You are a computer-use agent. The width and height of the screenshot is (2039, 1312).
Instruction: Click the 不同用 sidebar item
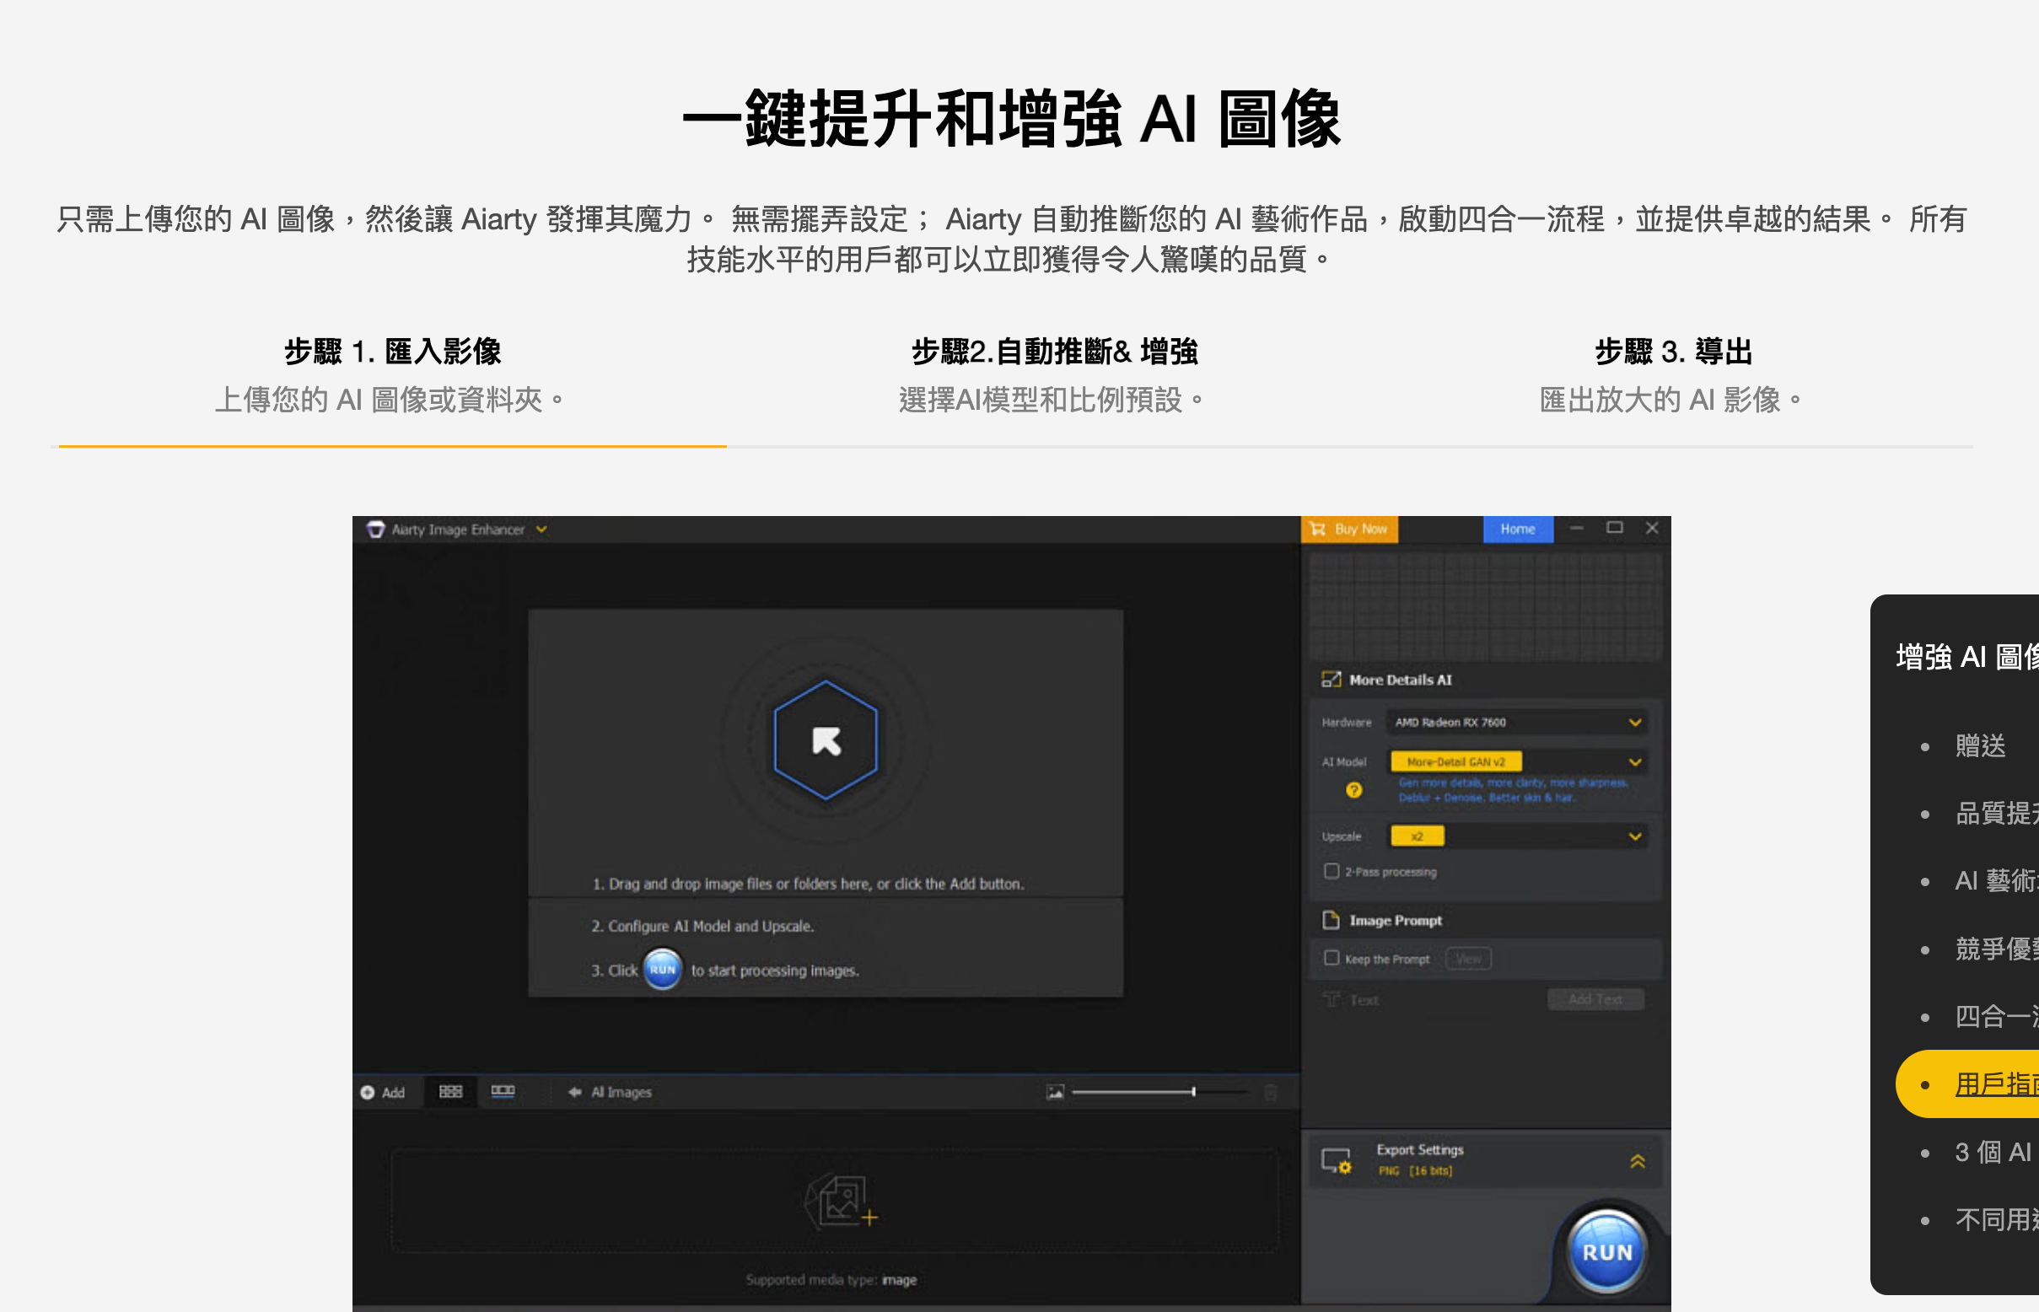(1996, 1220)
